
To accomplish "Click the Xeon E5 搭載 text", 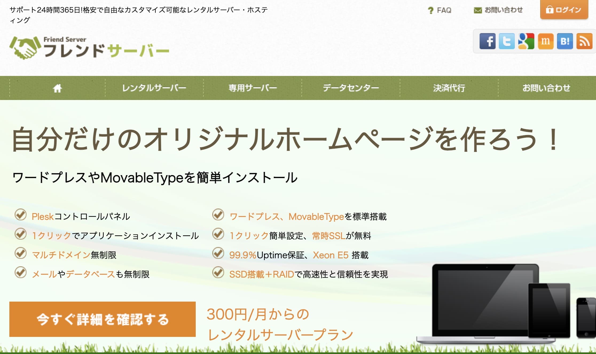I will (x=341, y=255).
